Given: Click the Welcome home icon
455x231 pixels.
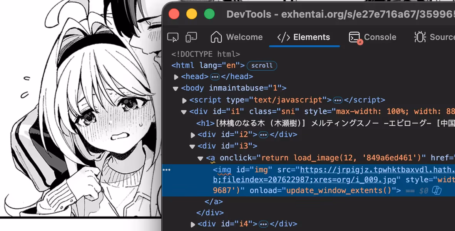Looking at the screenshot, I should click(216, 37).
